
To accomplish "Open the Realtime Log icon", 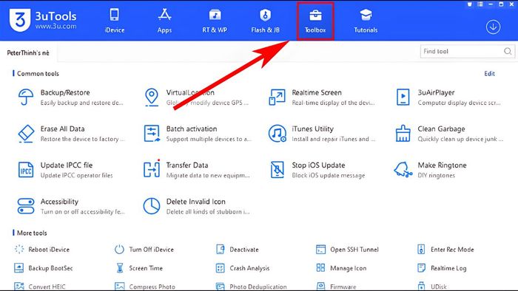I will pyautogui.click(x=421, y=268).
